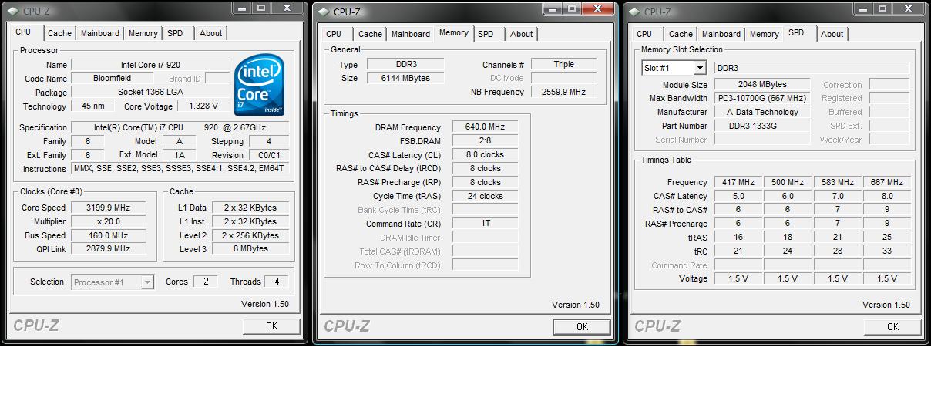Open About tab in SPD window
This screenshot has height=405, width=931.
[832, 34]
